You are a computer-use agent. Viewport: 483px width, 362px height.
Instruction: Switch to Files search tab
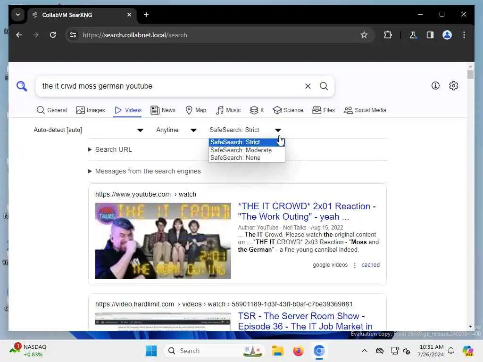click(x=324, y=110)
